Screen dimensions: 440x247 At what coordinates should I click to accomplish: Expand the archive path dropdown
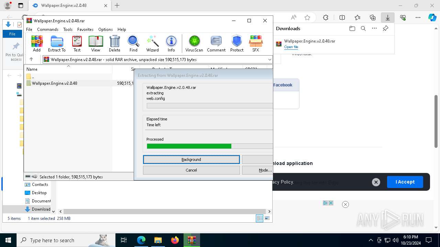269,59
